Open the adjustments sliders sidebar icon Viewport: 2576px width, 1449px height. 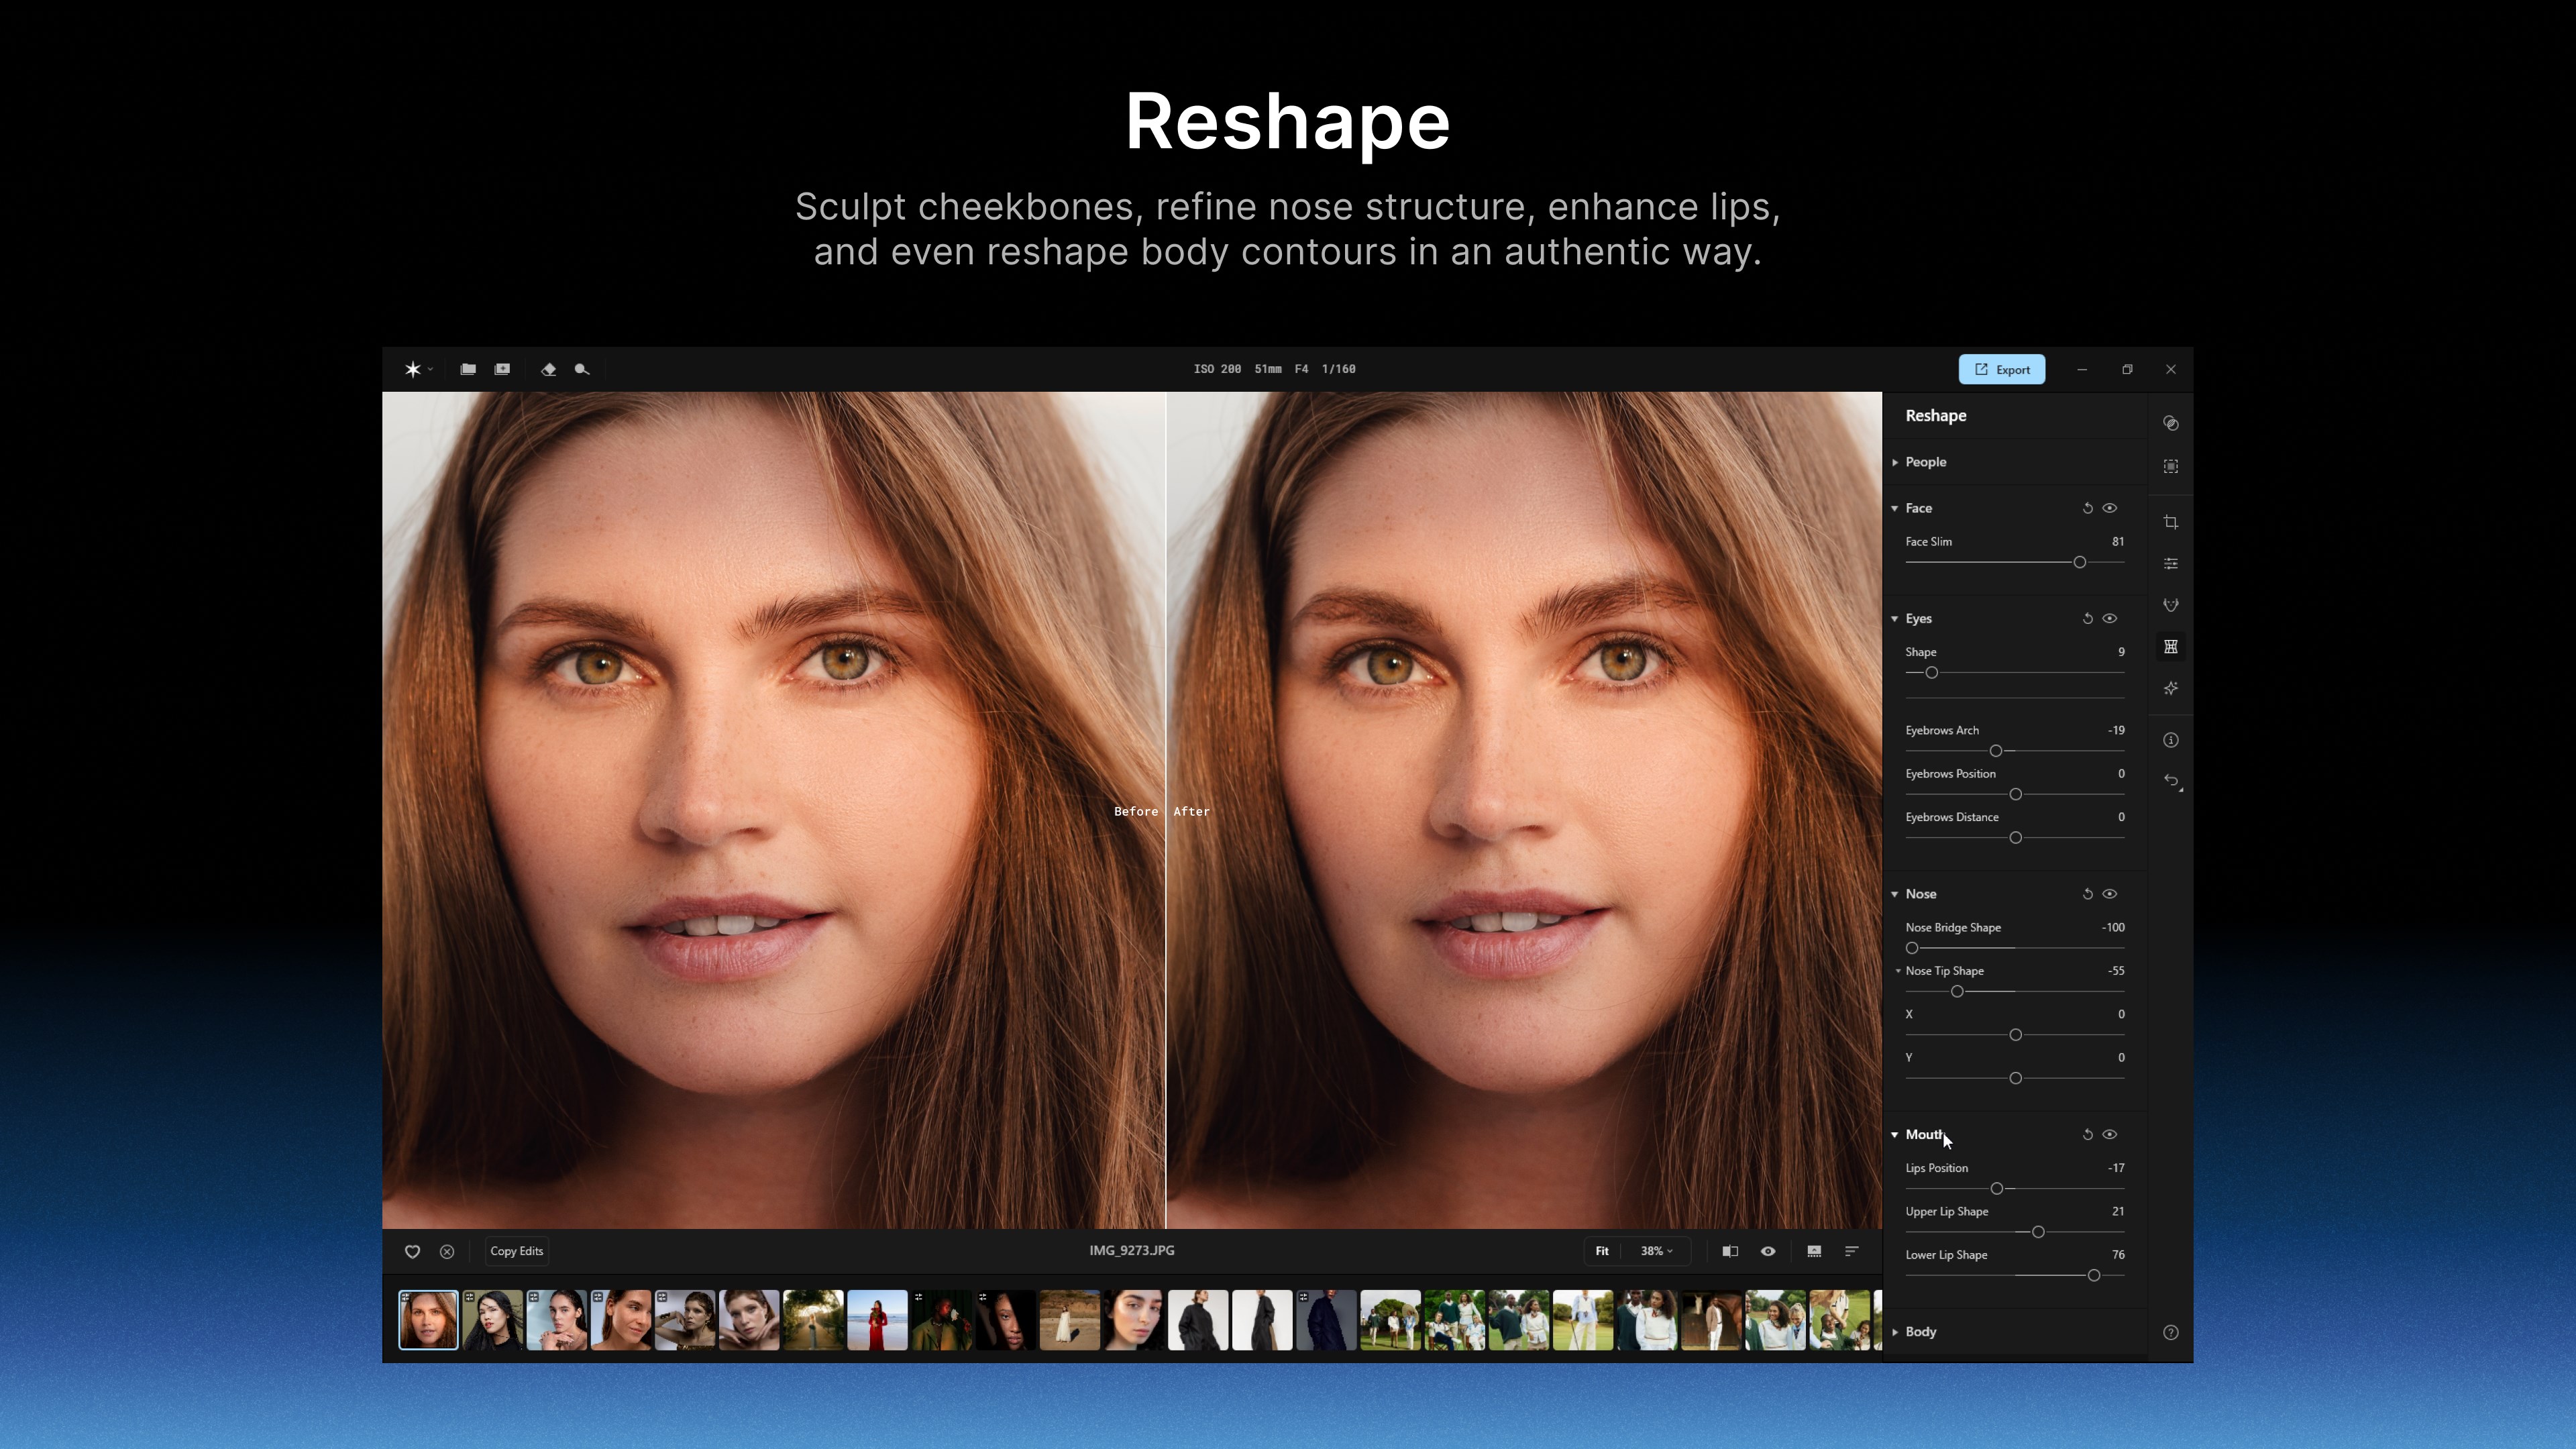(x=2170, y=564)
